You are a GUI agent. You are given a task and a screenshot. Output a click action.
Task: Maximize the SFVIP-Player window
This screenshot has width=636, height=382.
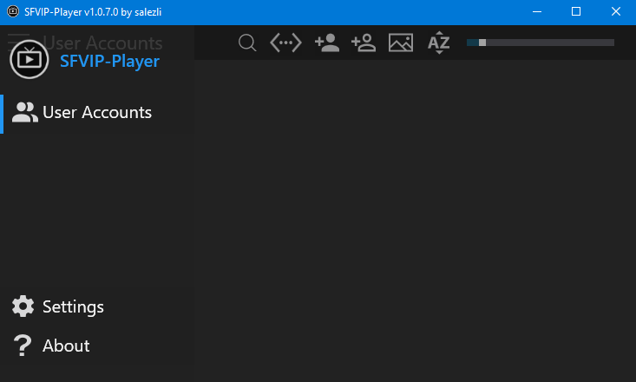point(576,12)
